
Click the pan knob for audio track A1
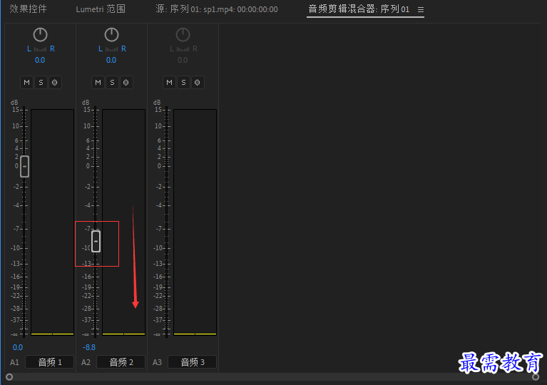[x=40, y=34]
